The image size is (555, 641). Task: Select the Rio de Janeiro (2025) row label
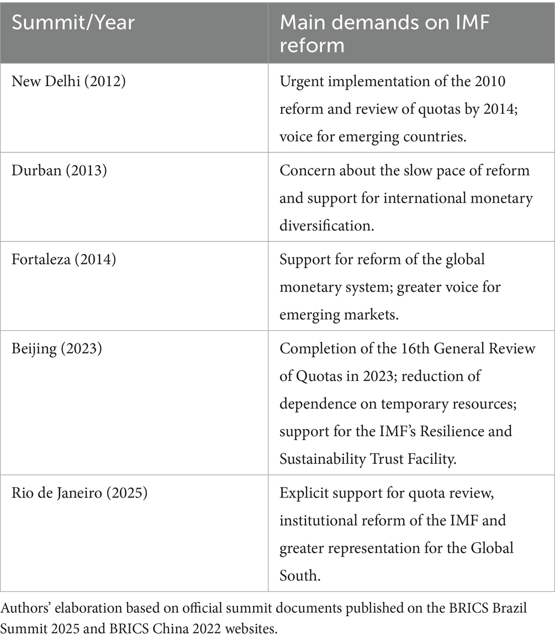coord(80,493)
